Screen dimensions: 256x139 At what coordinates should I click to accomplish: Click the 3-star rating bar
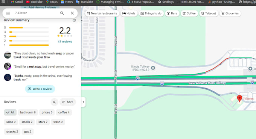29,36
